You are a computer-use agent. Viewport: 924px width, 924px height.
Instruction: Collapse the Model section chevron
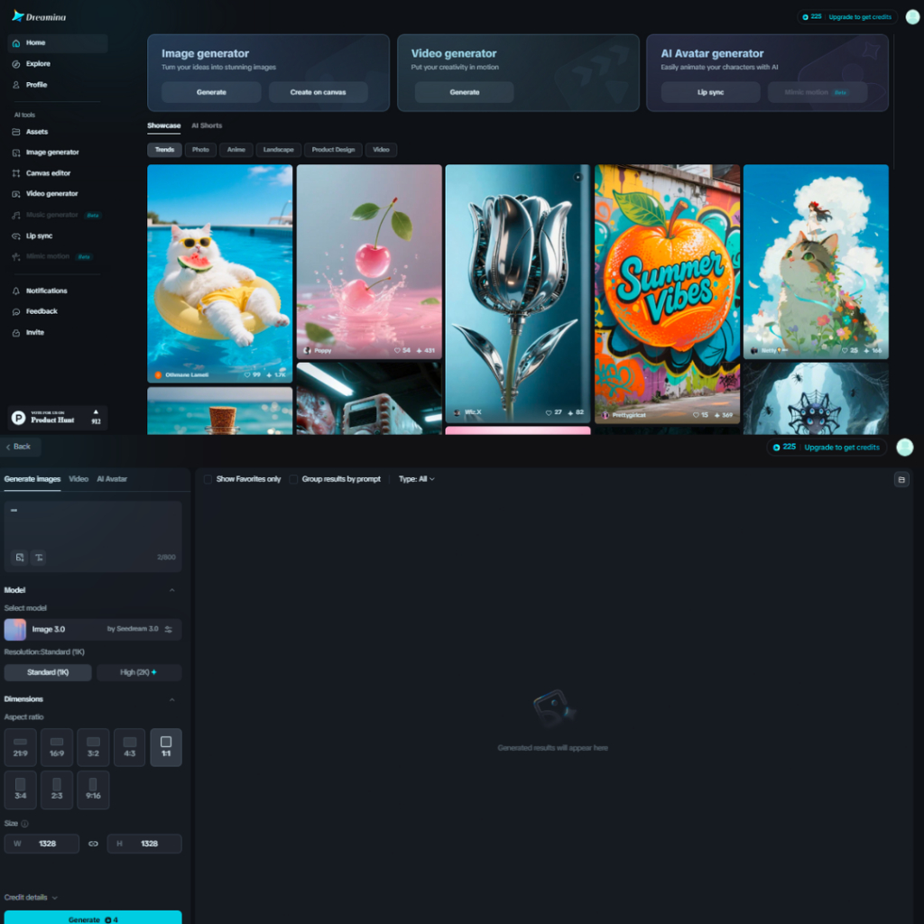tap(172, 590)
